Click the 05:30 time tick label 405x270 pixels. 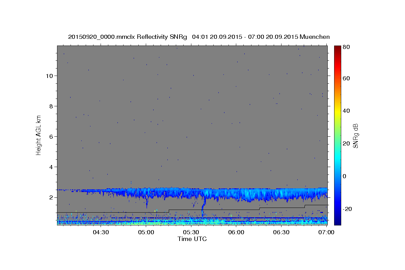tap(191, 232)
